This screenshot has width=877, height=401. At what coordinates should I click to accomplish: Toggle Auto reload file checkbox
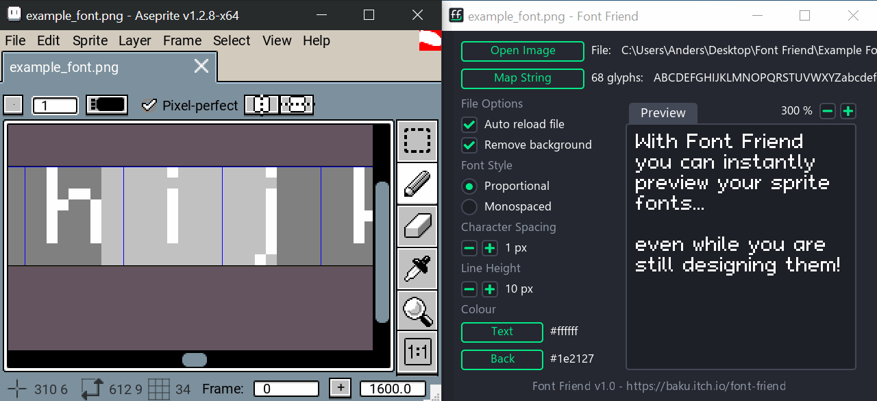point(469,125)
